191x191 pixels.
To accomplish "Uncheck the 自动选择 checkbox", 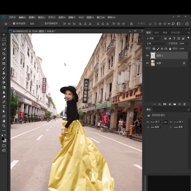I will click(x=14, y=24).
